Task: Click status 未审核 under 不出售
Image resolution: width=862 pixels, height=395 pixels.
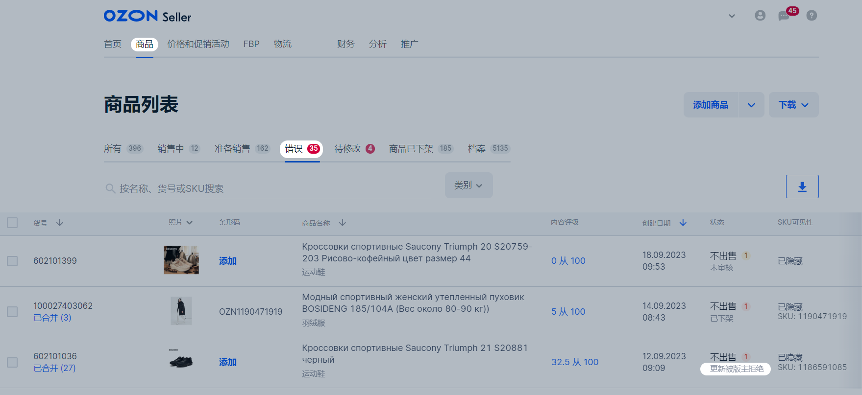Action: coord(722,268)
